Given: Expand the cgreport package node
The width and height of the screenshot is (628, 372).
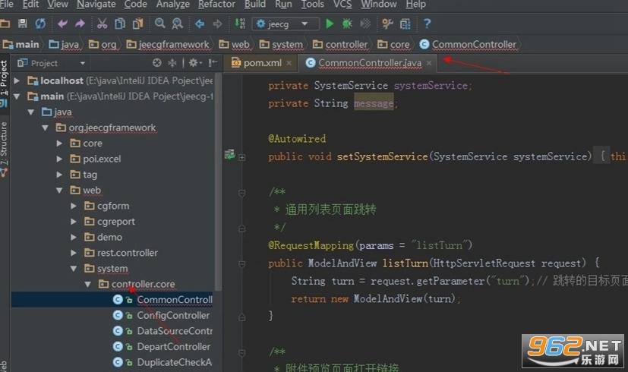Looking at the screenshot, I should [x=74, y=222].
